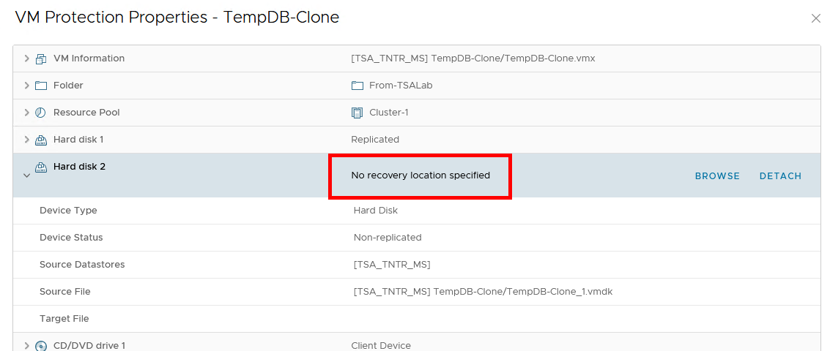This screenshot has height=351, width=830.
Task: Click BROWSE for Hard disk 2
Action: click(x=717, y=176)
